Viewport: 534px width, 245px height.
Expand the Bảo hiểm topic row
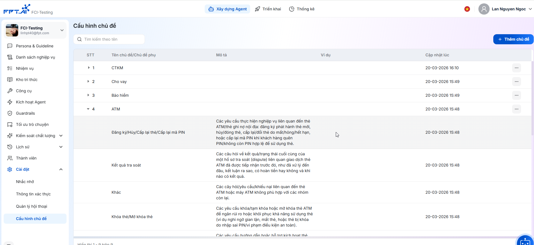click(88, 95)
